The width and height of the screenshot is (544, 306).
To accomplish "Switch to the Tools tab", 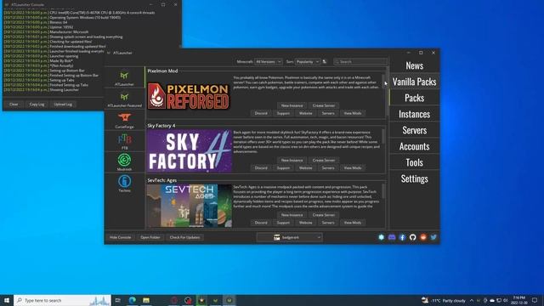I will [414, 162].
